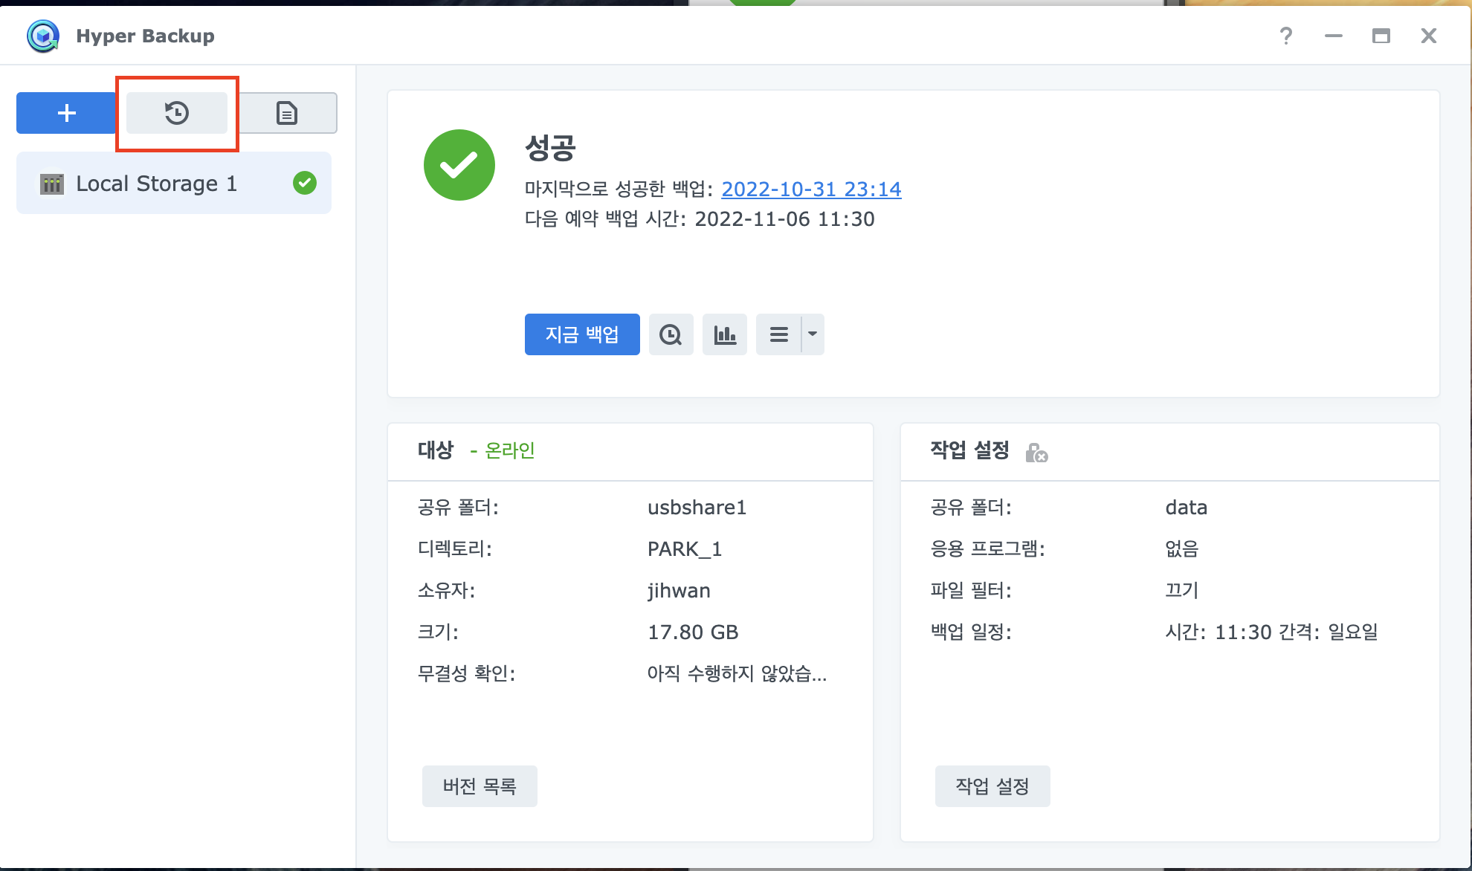Image resolution: width=1472 pixels, height=871 pixels.
Task: Click the hamburger action menu icon
Action: (x=778, y=334)
